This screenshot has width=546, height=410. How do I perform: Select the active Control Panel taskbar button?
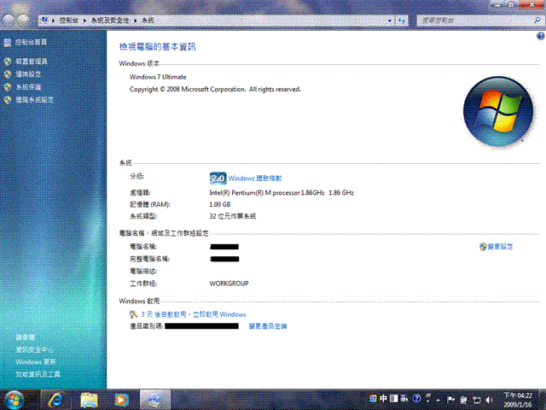[155, 400]
